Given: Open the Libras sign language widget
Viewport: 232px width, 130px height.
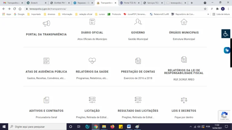Looking at the screenshot, I should [x=227, y=50].
